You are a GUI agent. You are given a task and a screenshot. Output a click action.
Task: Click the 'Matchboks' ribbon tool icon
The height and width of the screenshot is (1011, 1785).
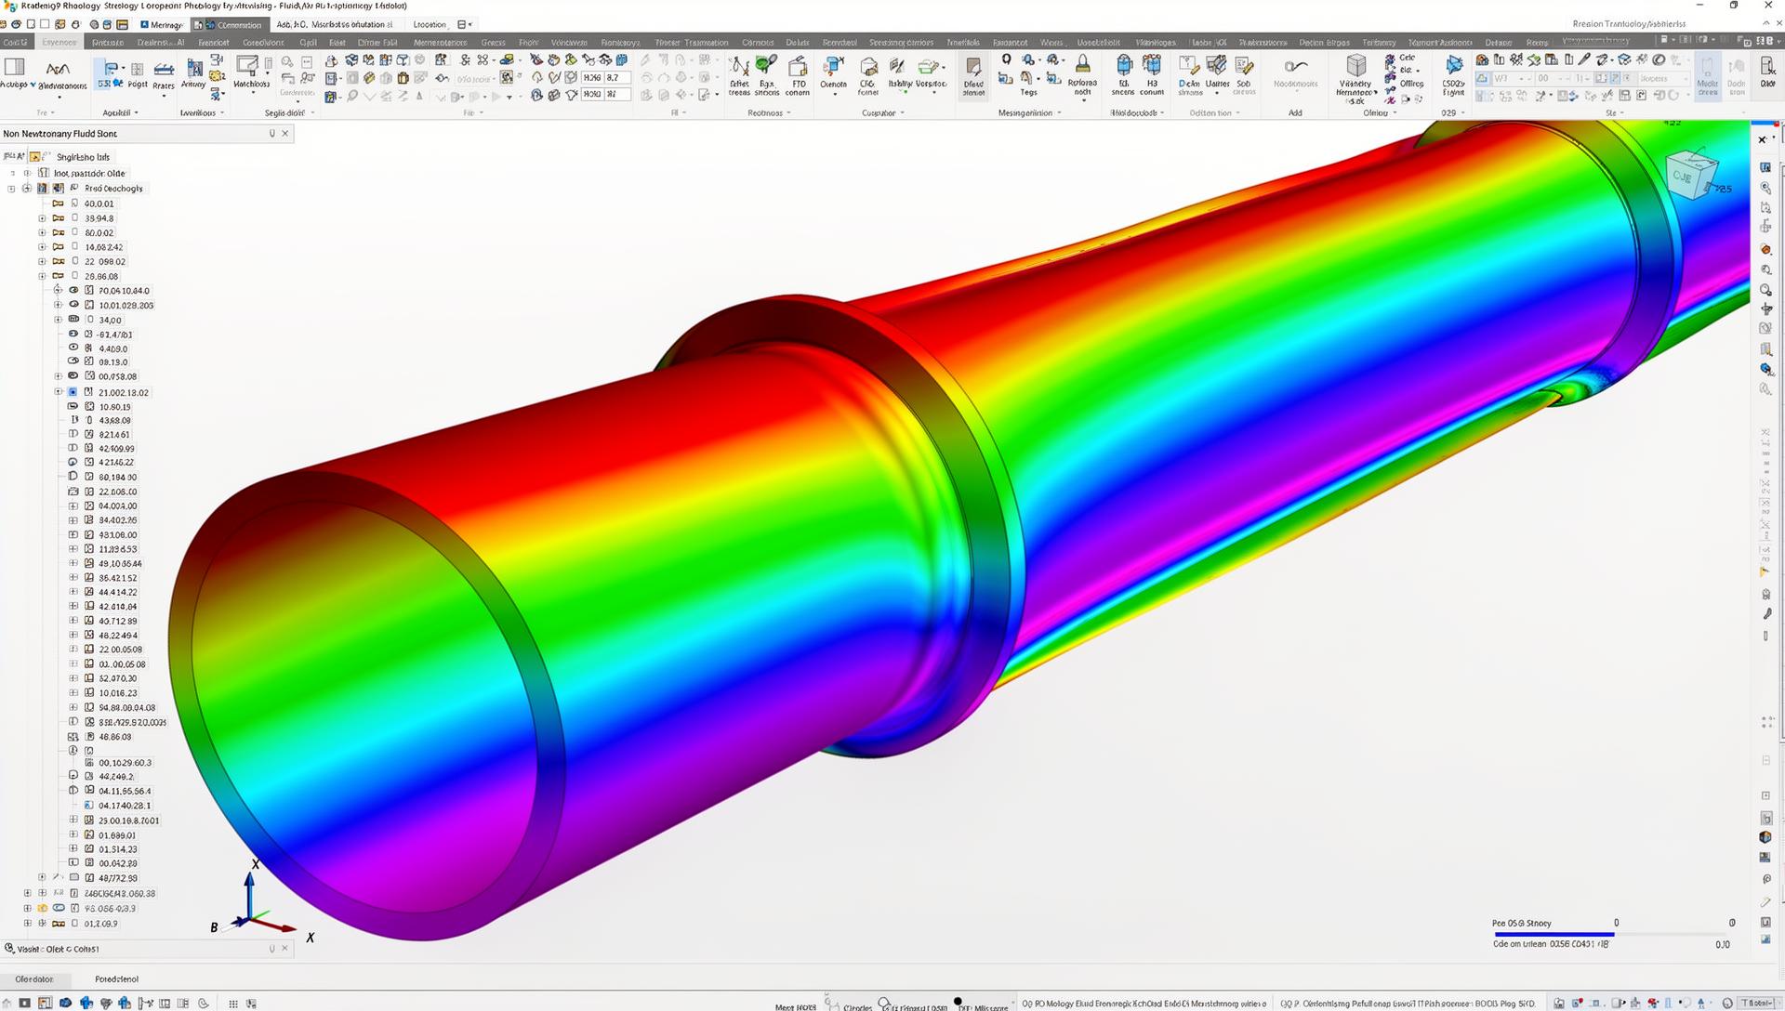(x=248, y=65)
